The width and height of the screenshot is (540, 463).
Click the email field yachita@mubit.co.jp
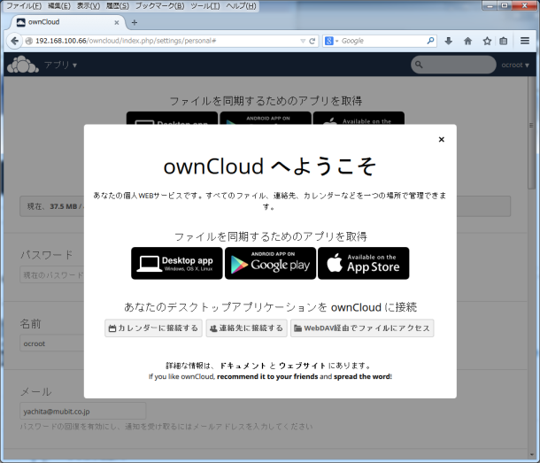[x=82, y=412]
